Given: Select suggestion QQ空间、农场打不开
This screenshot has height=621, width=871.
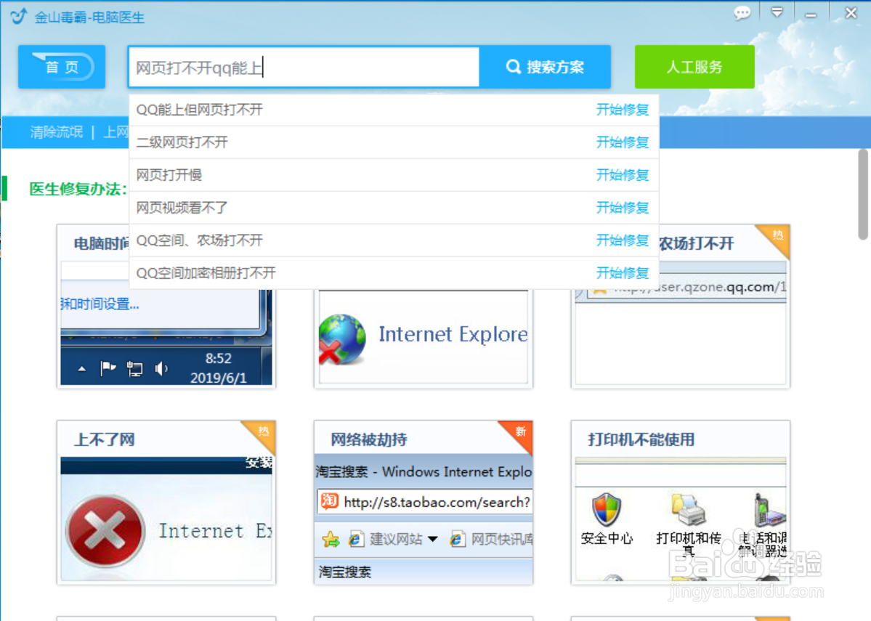Looking at the screenshot, I should pyautogui.click(x=200, y=240).
